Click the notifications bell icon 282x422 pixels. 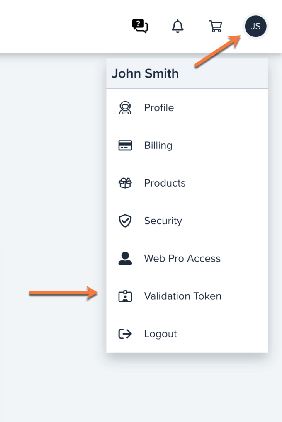[x=177, y=26]
